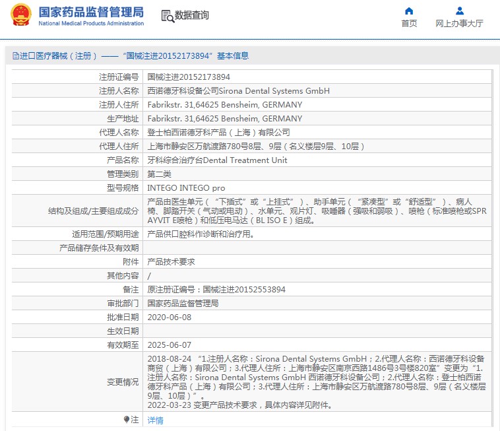Click the 适用范围/预期用途 label
This screenshot has height=431, width=500.
tap(106, 234)
